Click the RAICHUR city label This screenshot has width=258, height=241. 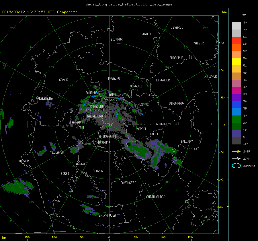tap(211, 77)
